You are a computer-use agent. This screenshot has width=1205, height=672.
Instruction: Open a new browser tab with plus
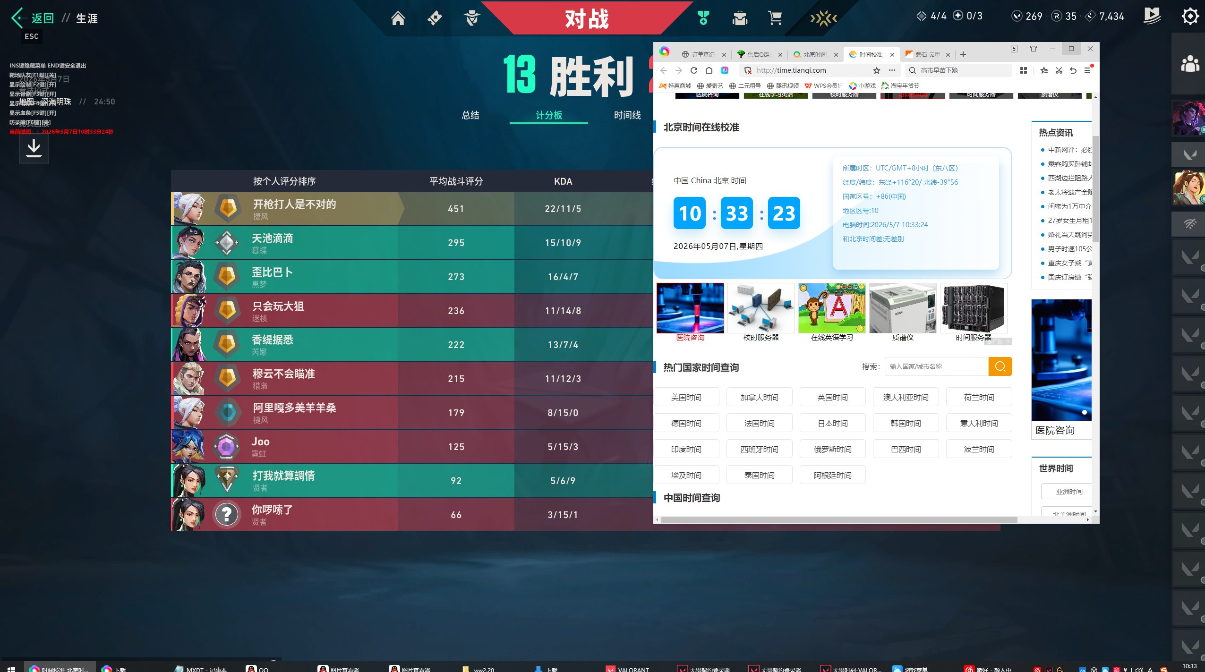coord(963,54)
